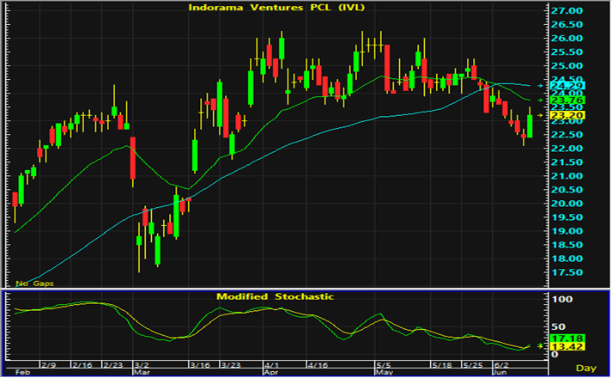
Task: Select the 23.20 last price label
Action: coord(567,115)
